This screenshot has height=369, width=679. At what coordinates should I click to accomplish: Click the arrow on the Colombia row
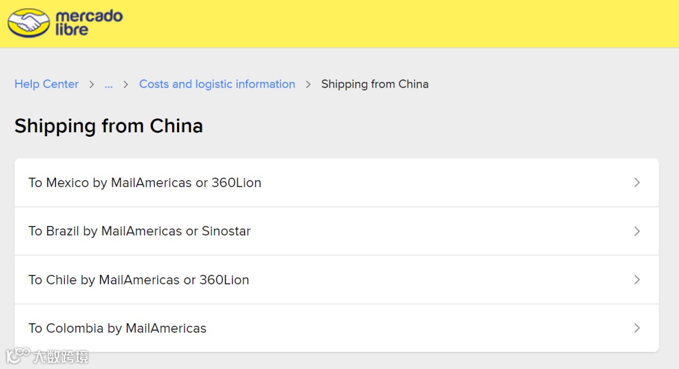[636, 328]
